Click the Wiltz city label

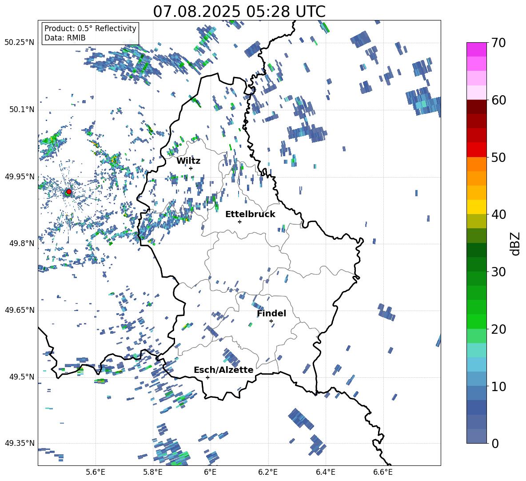click(x=188, y=161)
